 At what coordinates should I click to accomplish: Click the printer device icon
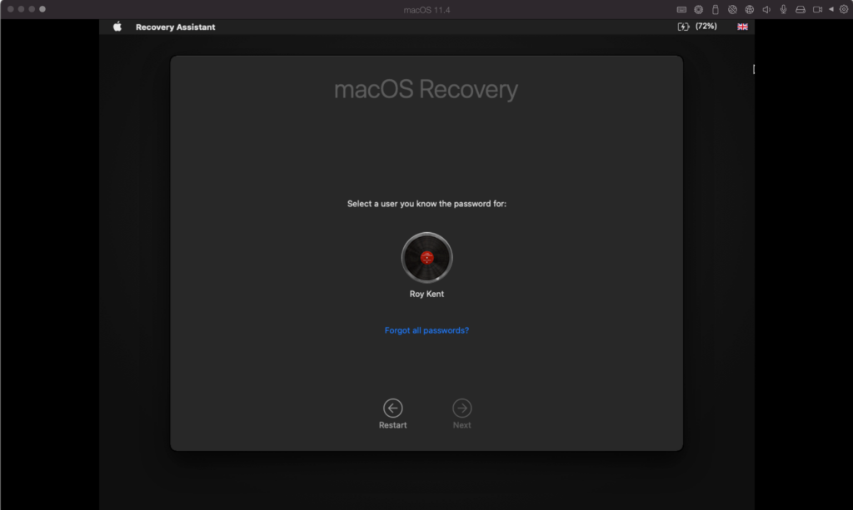801,9
